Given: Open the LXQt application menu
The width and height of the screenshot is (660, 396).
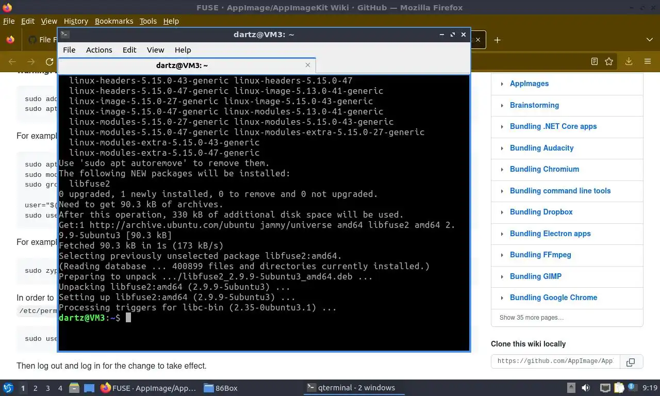Looking at the screenshot, I should tap(8, 388).
